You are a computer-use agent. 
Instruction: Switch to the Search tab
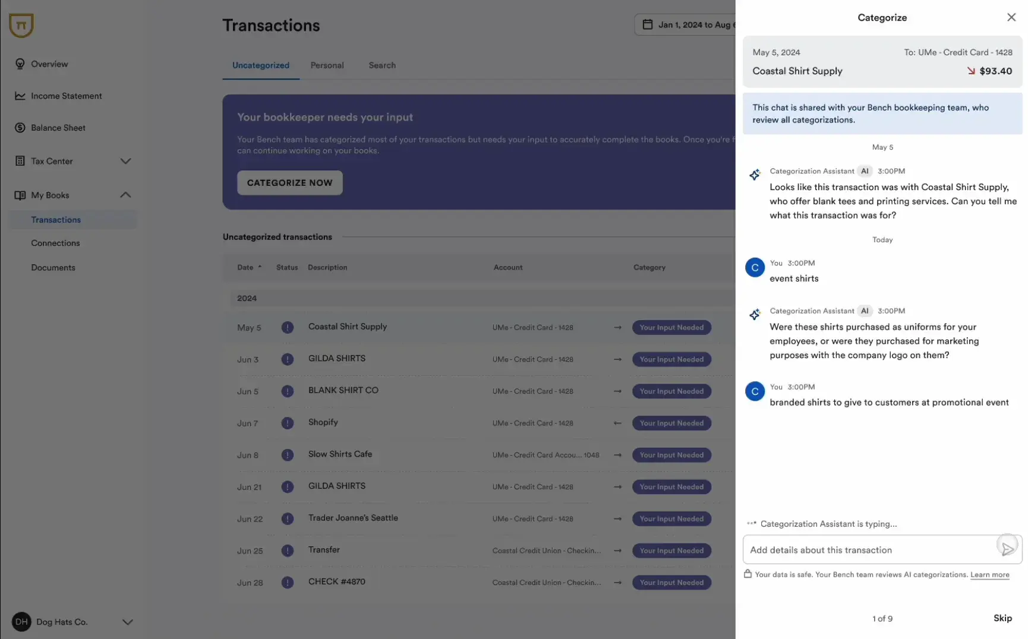point(381,65)
